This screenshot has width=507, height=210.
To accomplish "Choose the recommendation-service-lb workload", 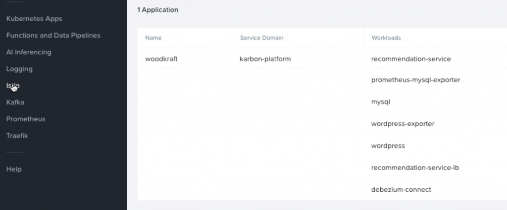I will click(x=415, y=168).
